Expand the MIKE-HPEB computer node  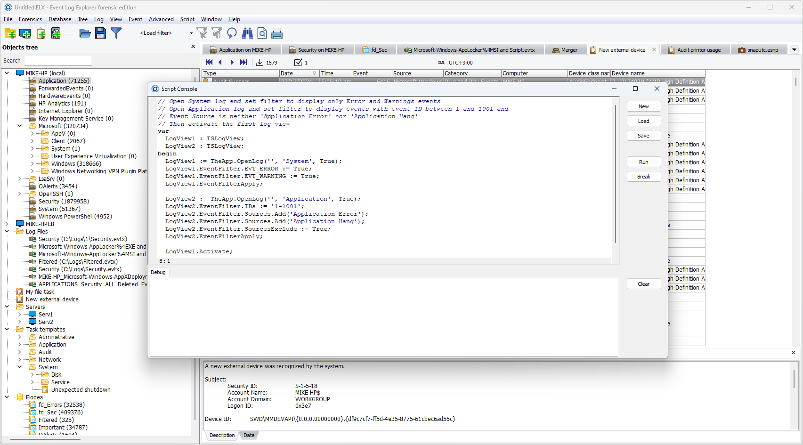(7, 224)
